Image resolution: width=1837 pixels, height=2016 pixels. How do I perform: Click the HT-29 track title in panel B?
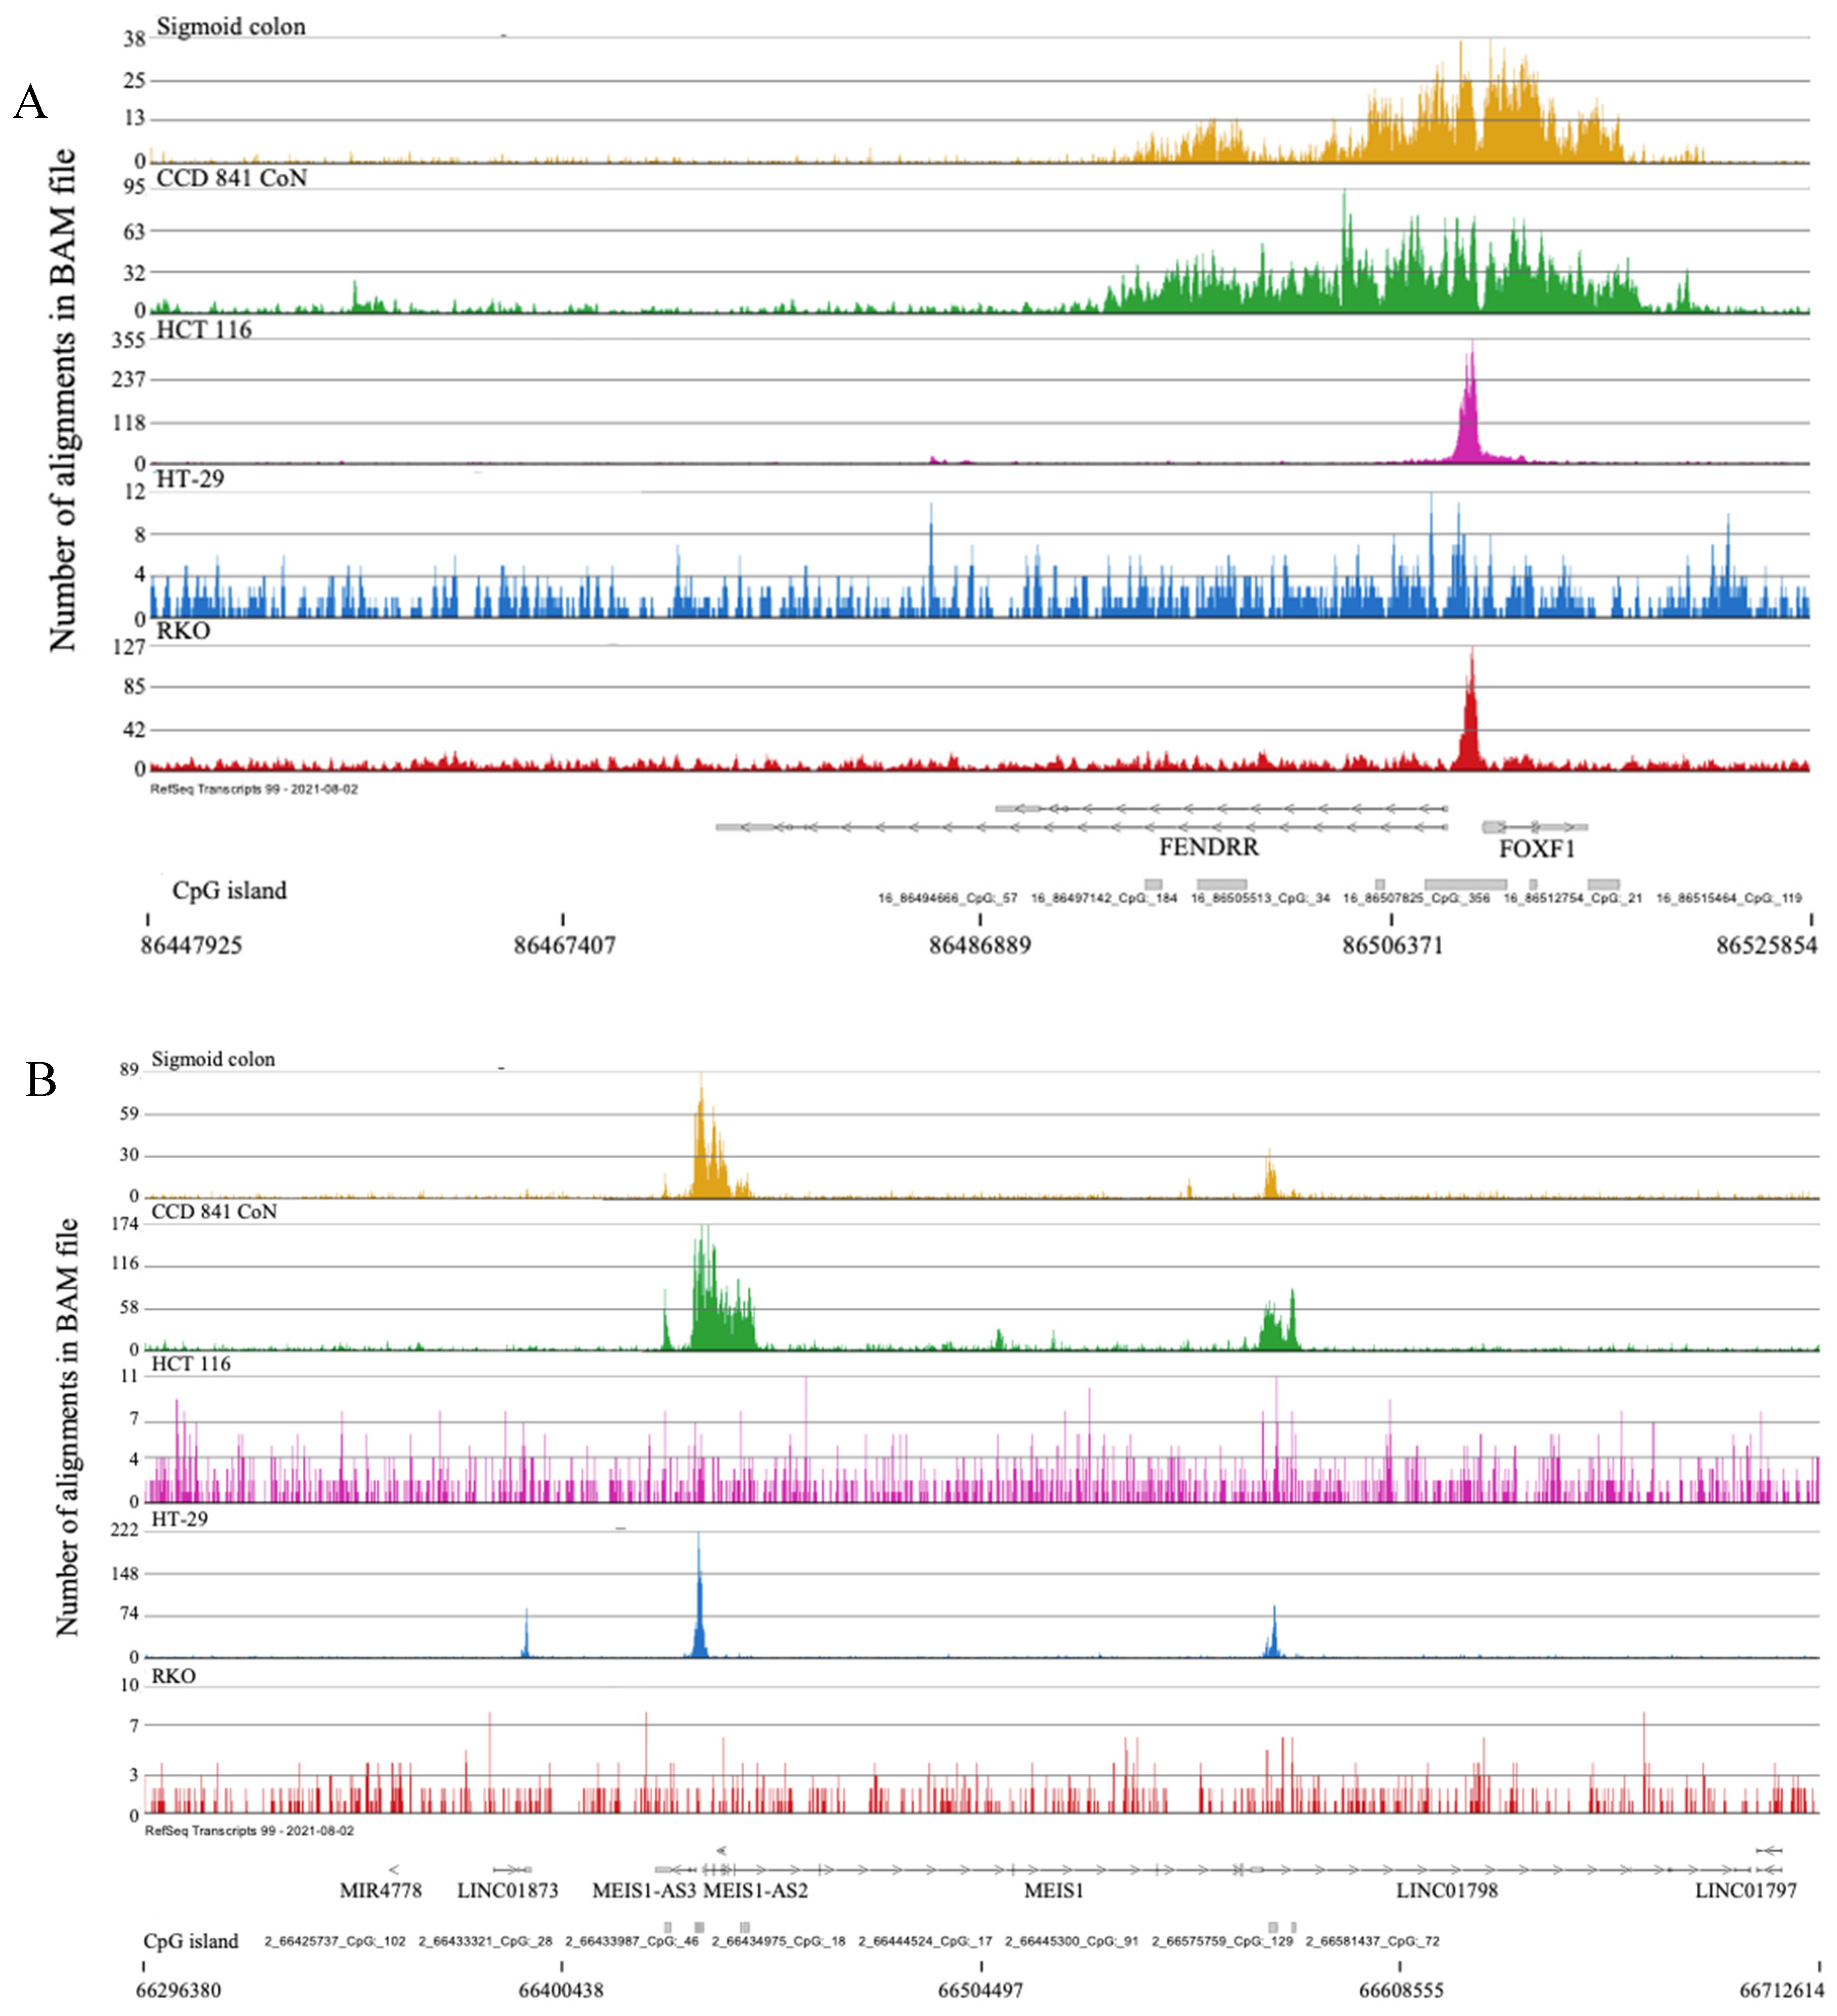tap(179, 1519)
